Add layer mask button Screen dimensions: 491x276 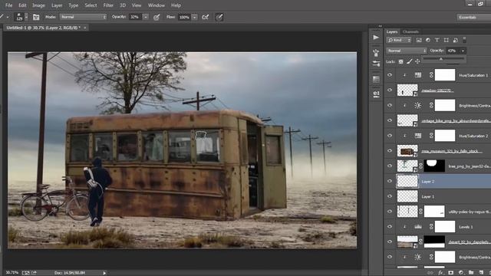(451, 273)
